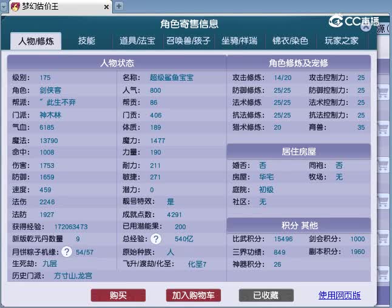
Task: Click history factions 方寸山,龙宫
Action: (x=73, y=276)
